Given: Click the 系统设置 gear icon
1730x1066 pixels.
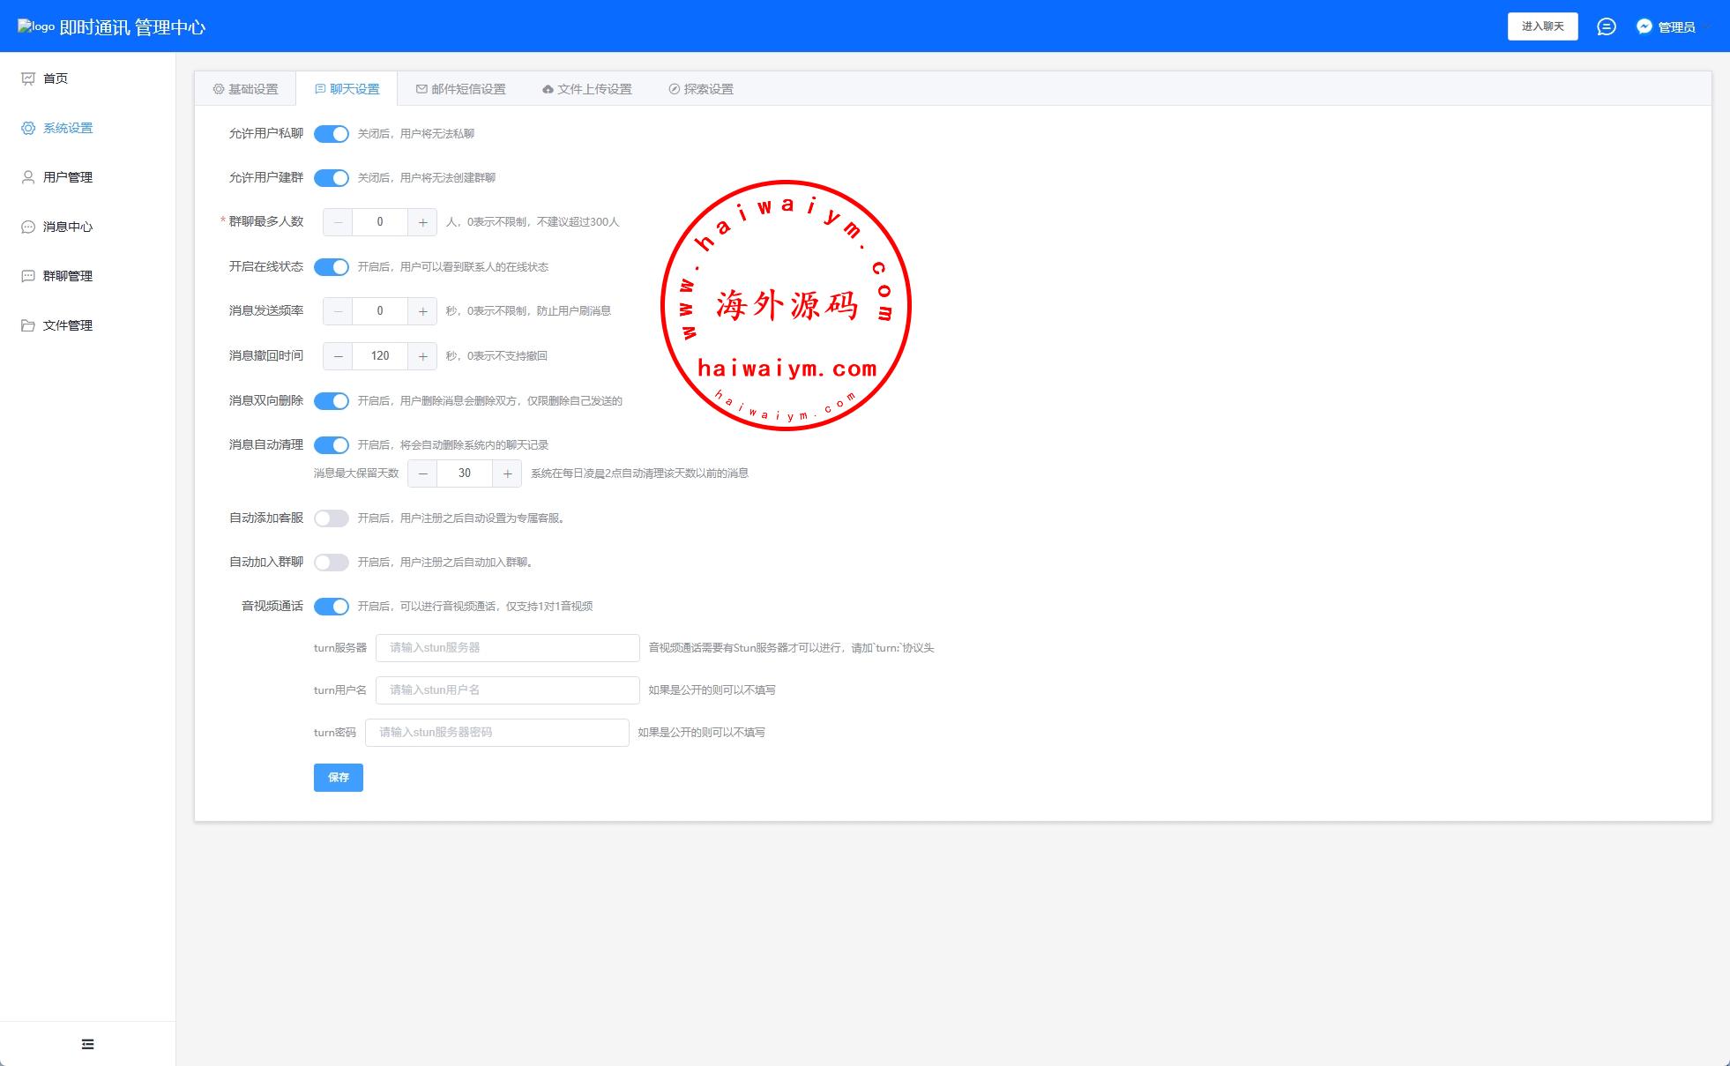Looking at the screenshot, I should [28, 128].
